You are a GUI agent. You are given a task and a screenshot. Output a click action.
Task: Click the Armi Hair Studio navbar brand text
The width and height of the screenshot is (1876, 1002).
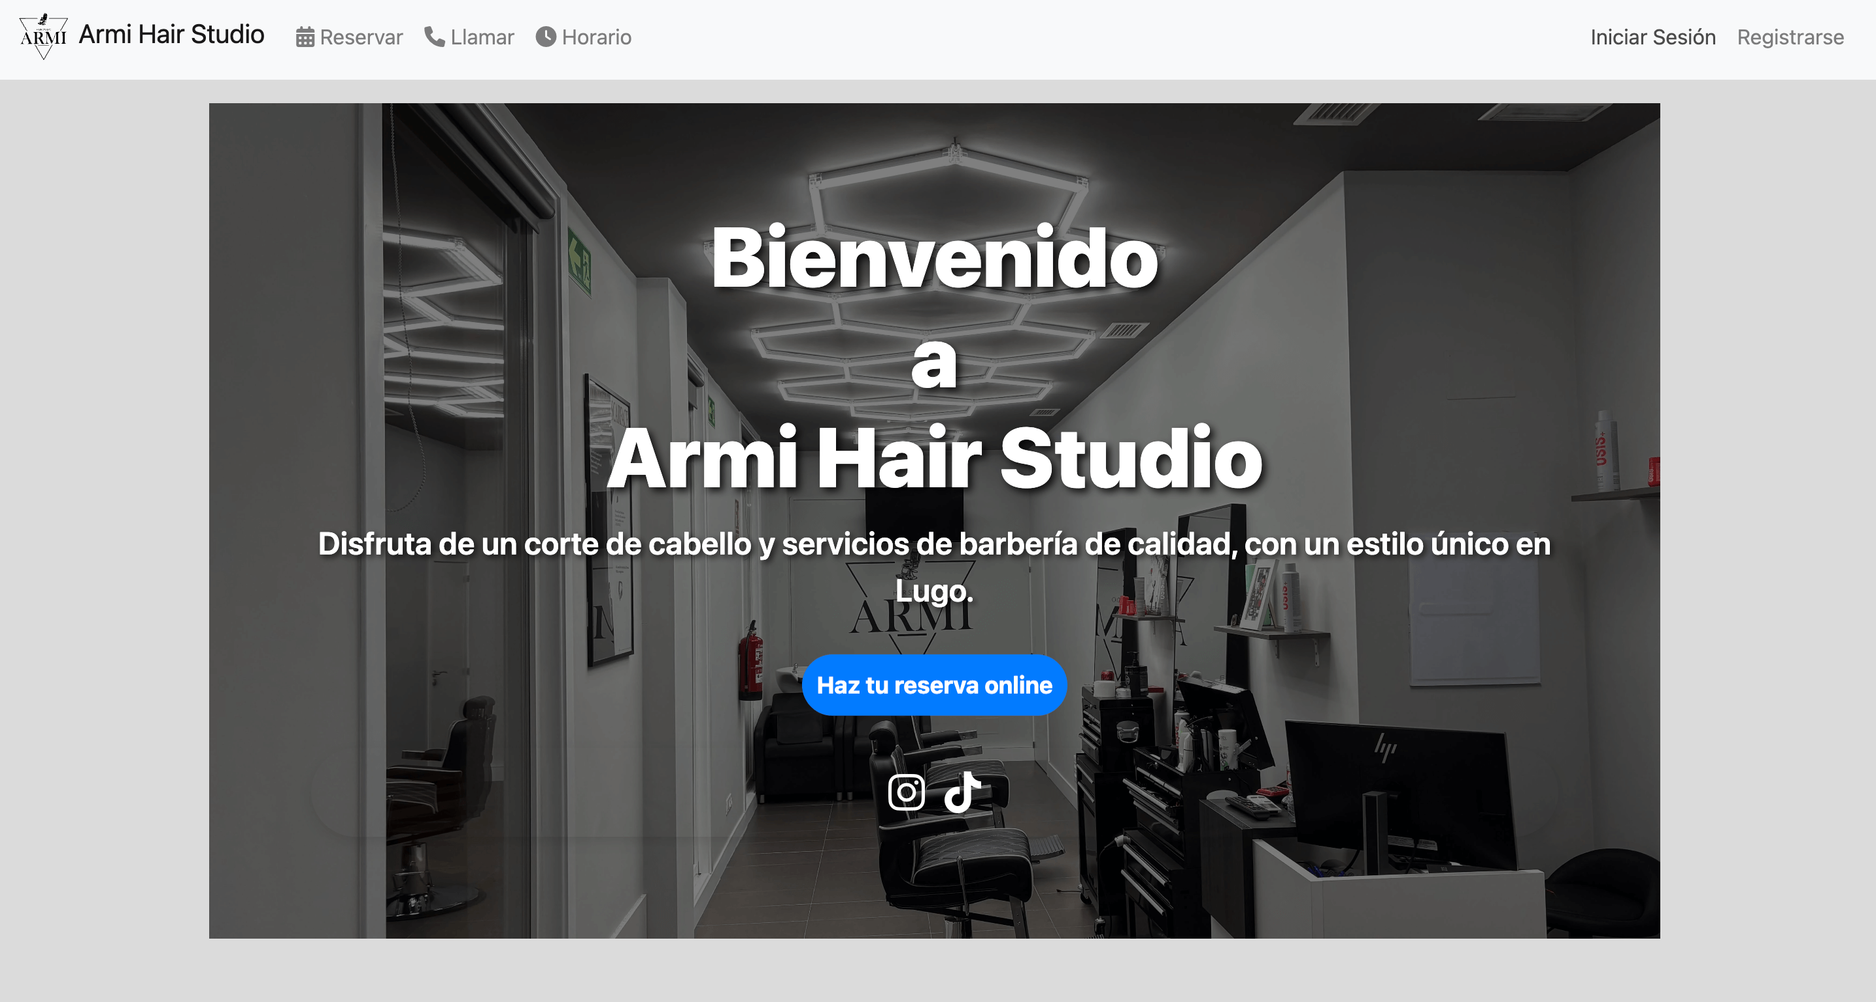[171, 35]
